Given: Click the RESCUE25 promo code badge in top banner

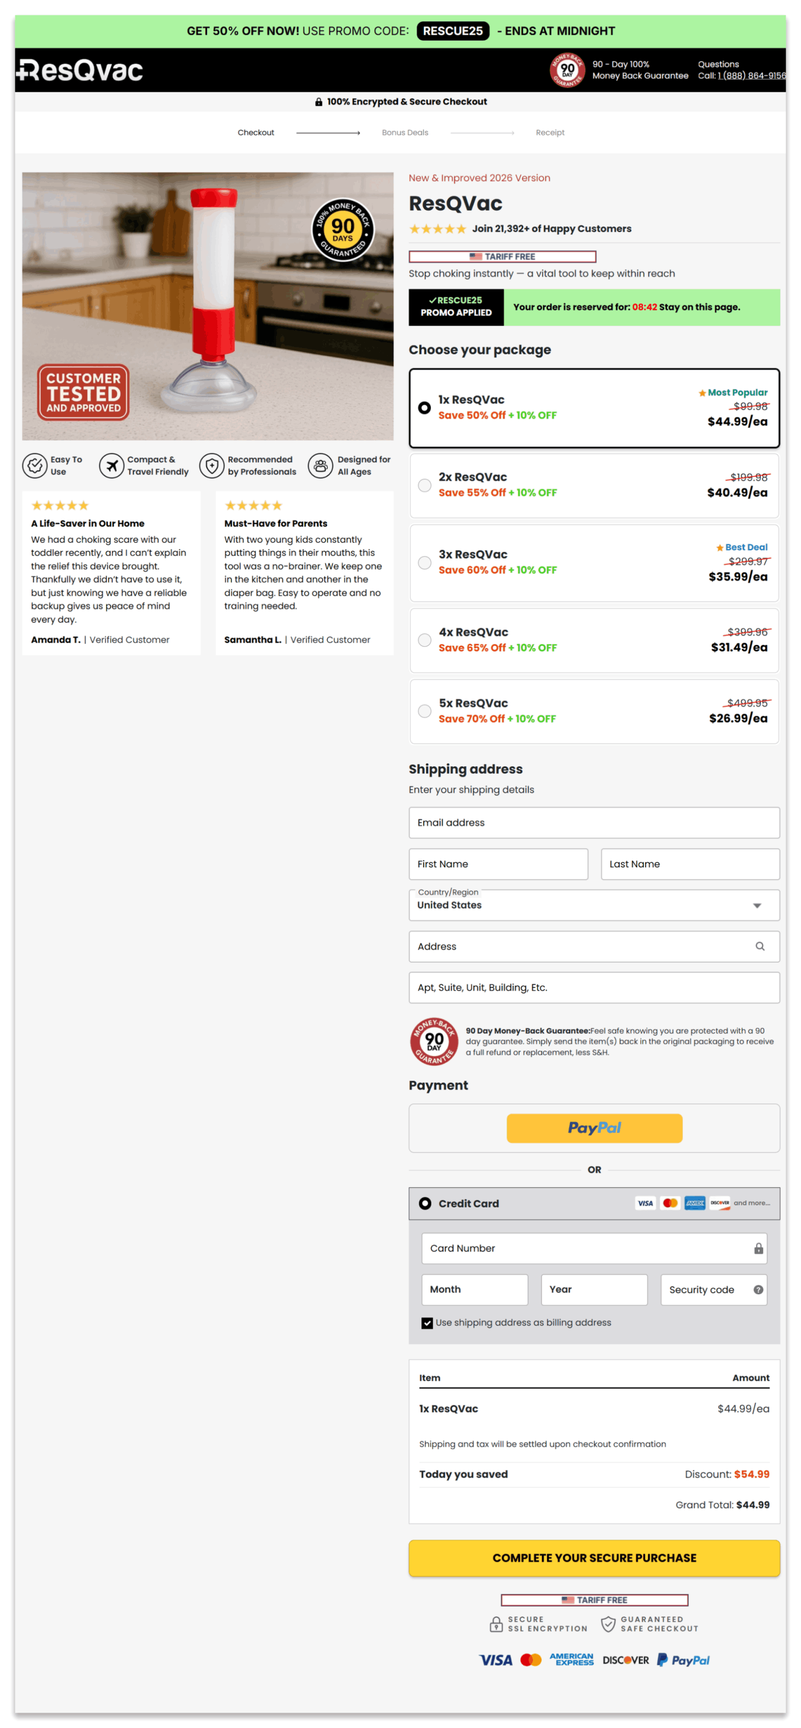Looking at the screenshot, I should [x=453, y=32].
